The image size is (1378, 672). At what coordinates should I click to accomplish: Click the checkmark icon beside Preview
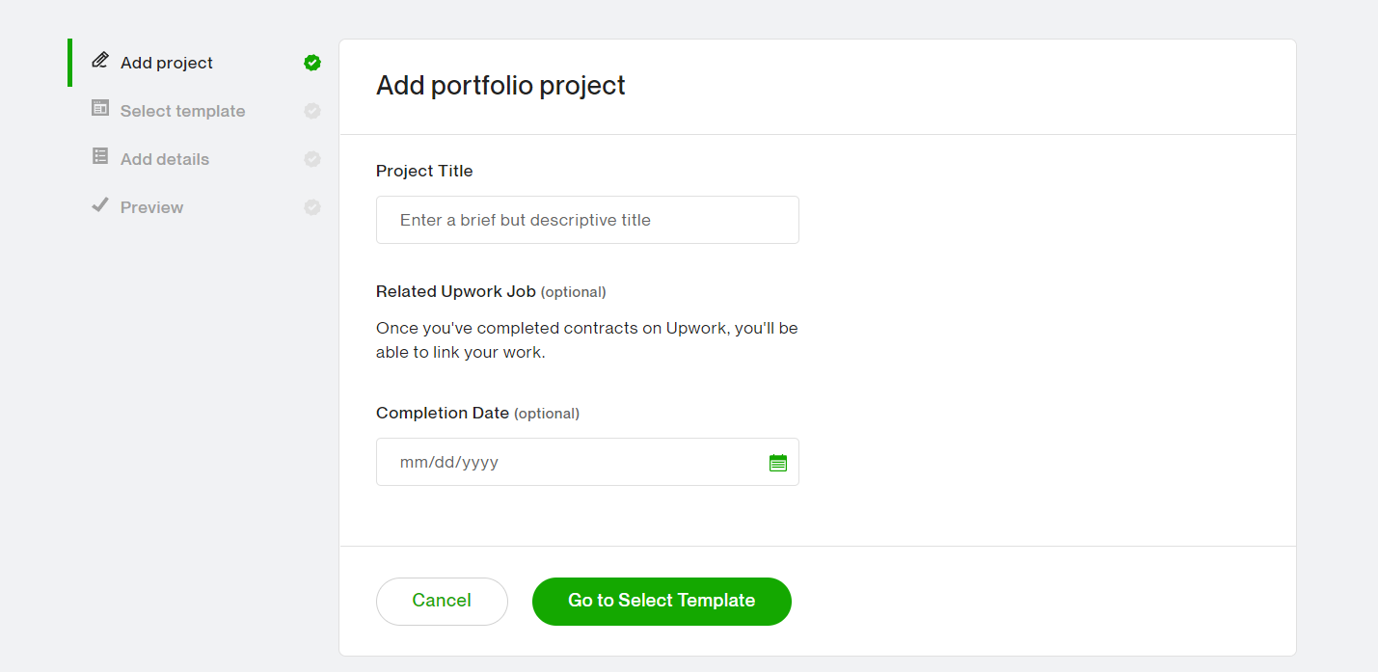point(99,204)
